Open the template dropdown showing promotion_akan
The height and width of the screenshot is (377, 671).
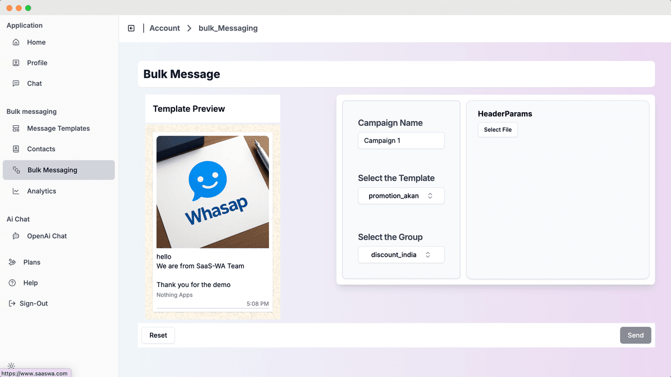pos(401,195)
